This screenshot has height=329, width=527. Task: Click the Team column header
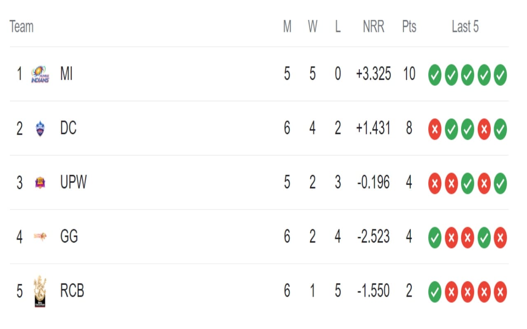pyautogui.click(x=21, y=27)
